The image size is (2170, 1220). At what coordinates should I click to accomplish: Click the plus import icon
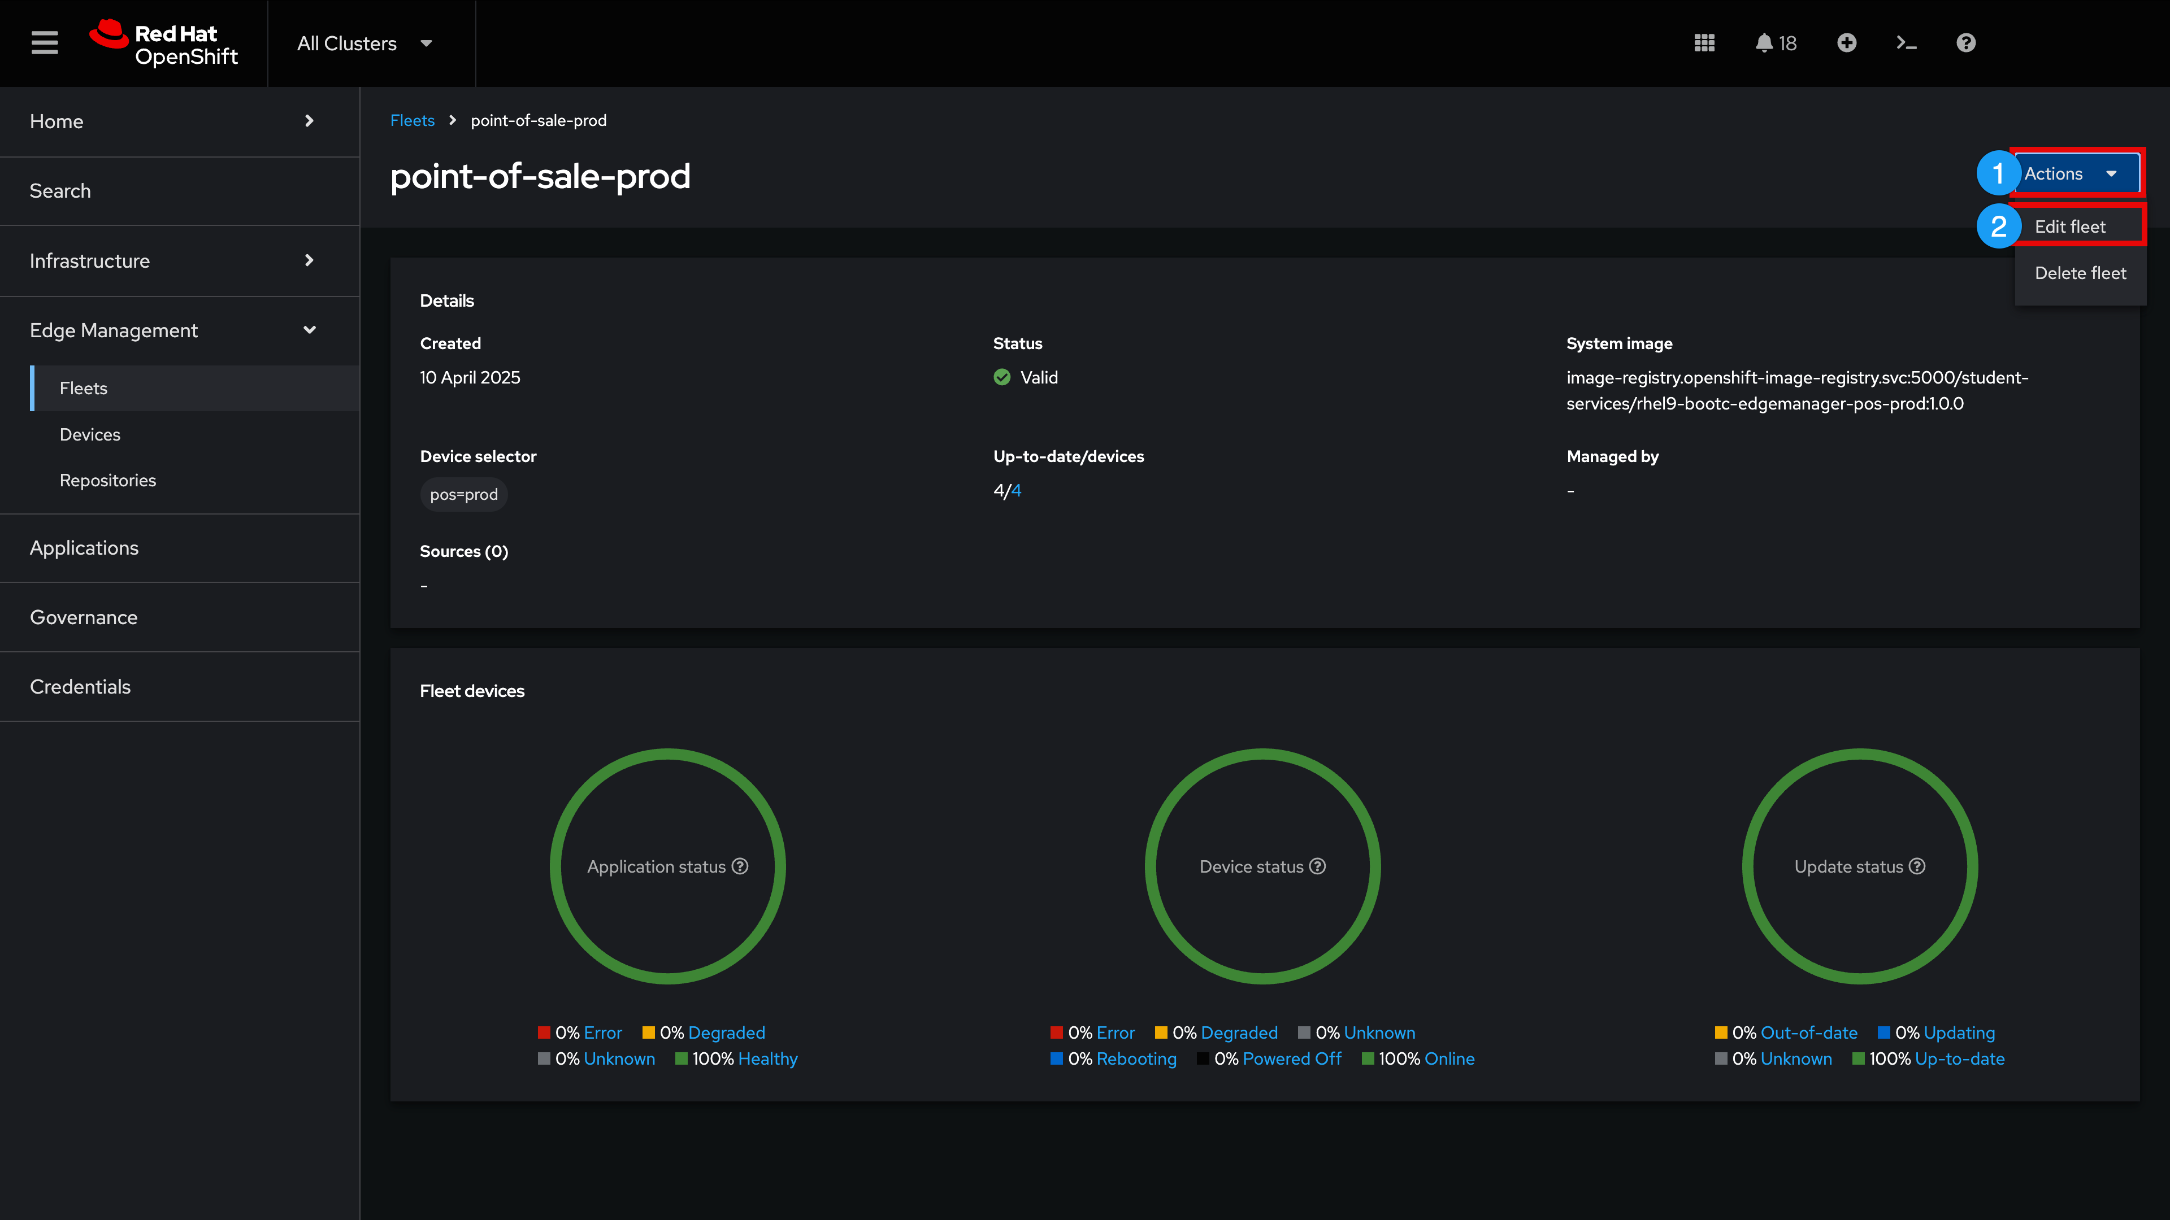pyautogui.click(x=1847, y=43)
